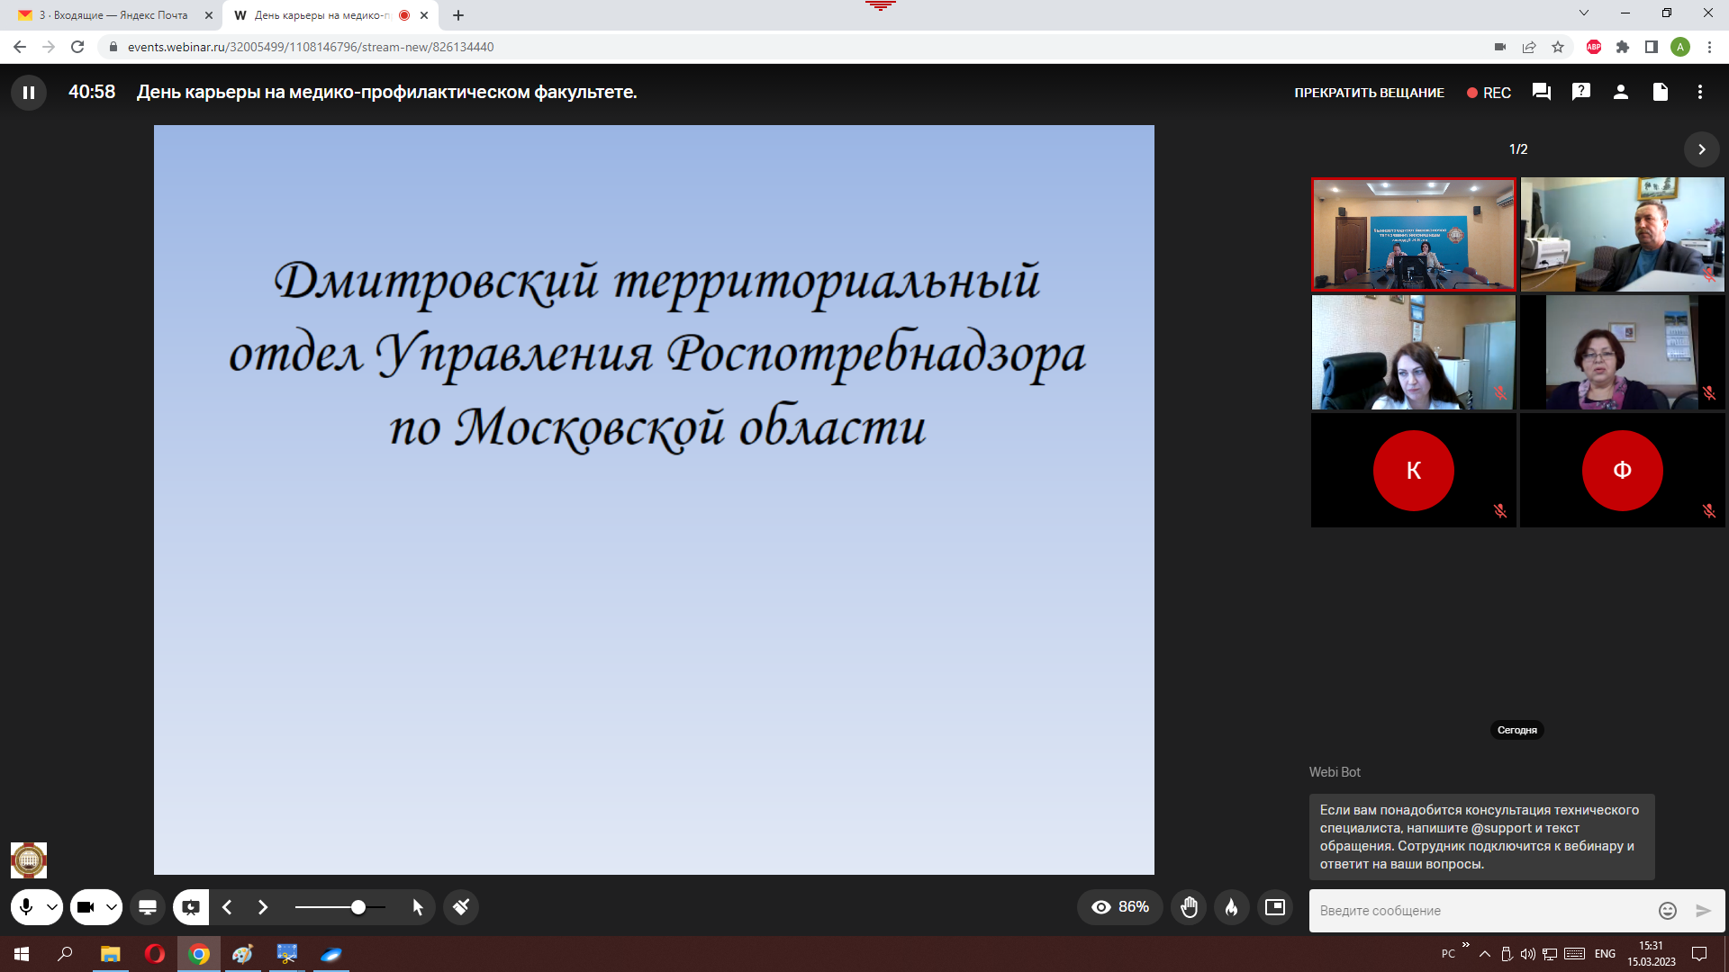This screenshot has height=972, width=1729.
Task: Adjust the slide zoom slider handle
Action: [x=358, y=907]
